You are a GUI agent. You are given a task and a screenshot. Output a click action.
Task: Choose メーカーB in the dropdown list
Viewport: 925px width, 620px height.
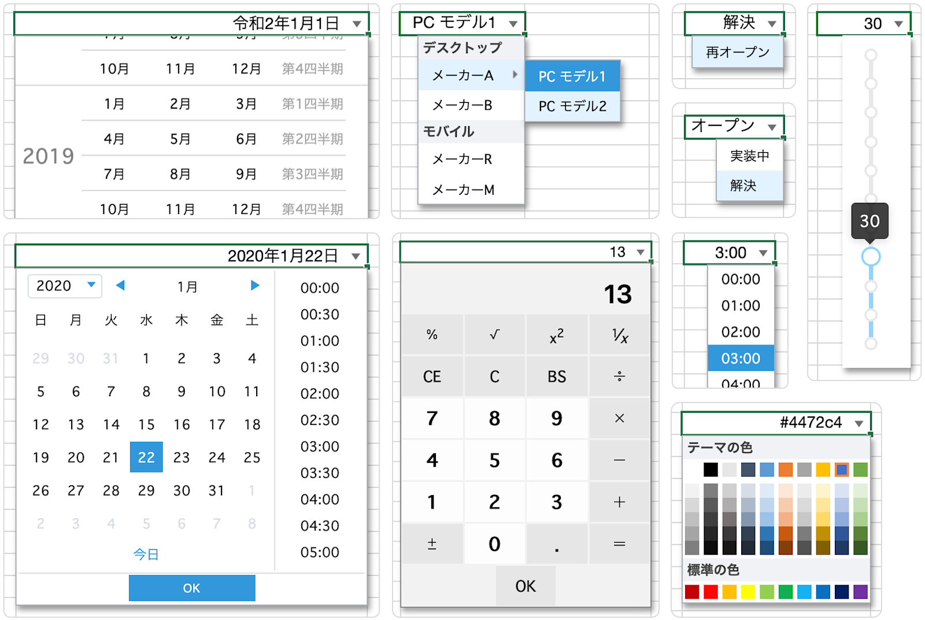[471, 105]
